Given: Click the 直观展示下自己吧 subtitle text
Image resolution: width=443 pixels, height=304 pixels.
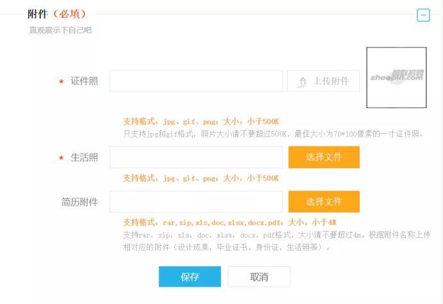Looking at the screenshot, I should click(x=60, y=30).
